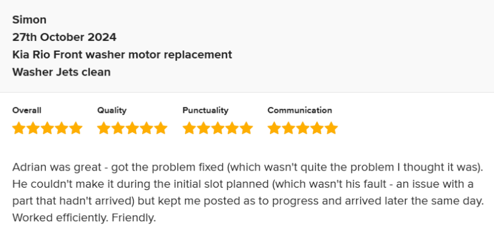Image resolution: width=494 pixels, height=234 pixels.
Task: Click the Overall rating label
Action: point(27,110)
